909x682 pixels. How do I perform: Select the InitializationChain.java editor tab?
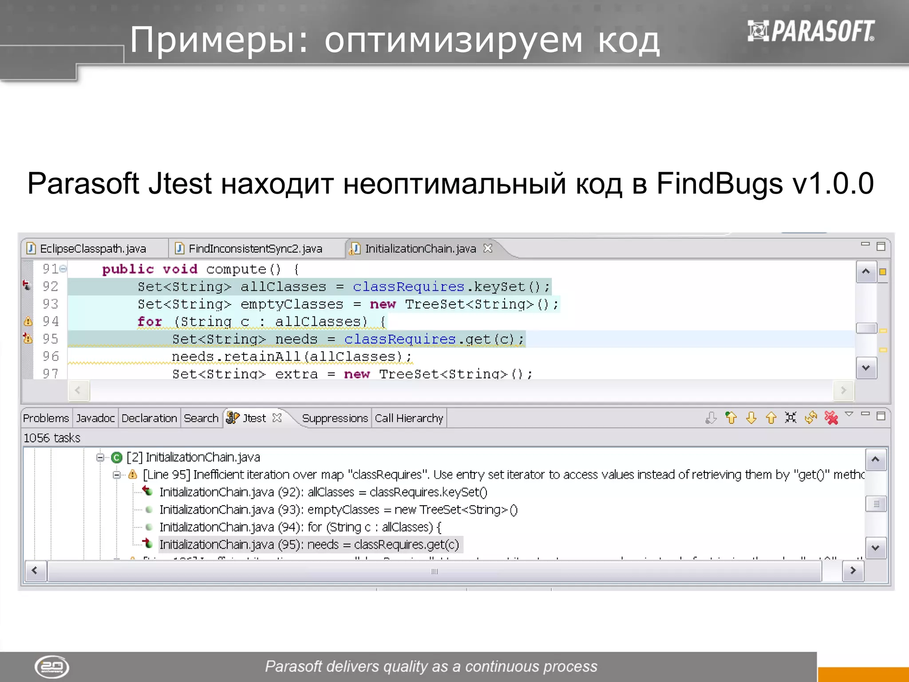click(x=420, y=249)
